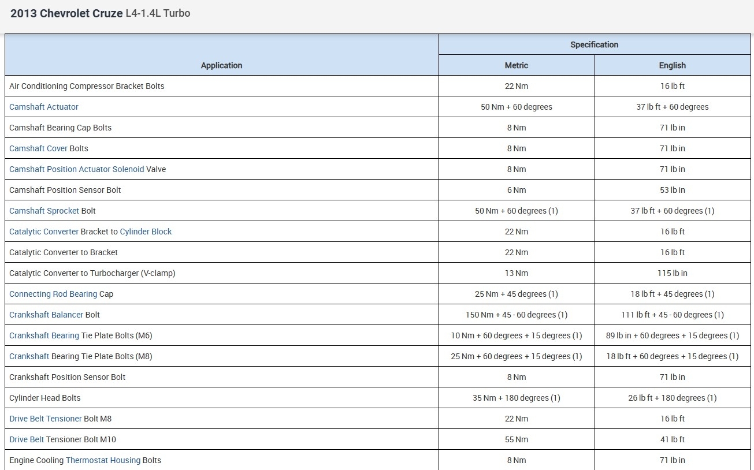The width and height of the screenshot is (754, 470).
Task: Select 8 Nm for Thermostat Housing Bolts
Action: point(517,460)
